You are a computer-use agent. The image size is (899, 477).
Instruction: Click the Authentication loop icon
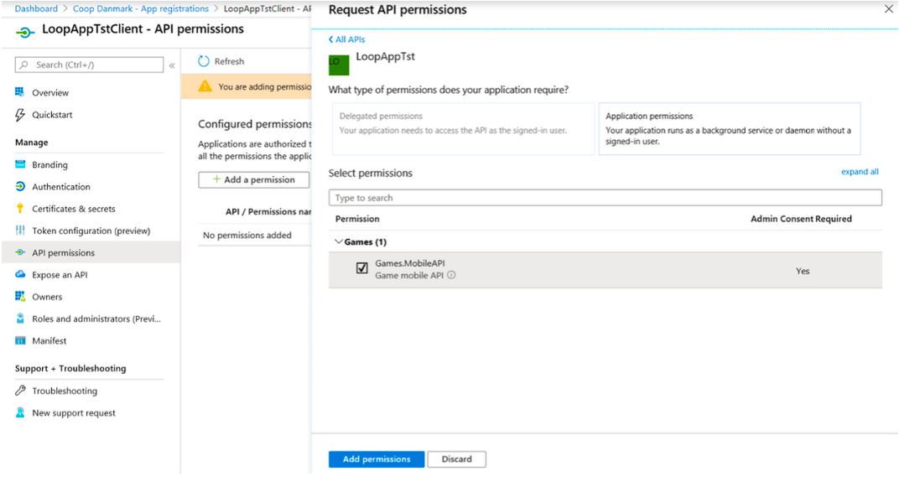tap(20, 186)
